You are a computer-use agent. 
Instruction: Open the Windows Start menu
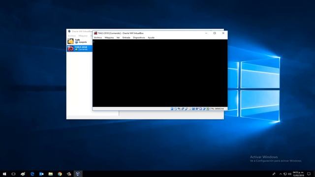click(x=4, y=174)
